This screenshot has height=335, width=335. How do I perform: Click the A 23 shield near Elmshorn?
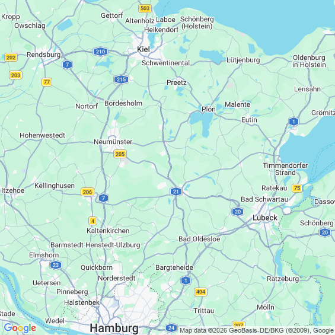coord(56,265)
